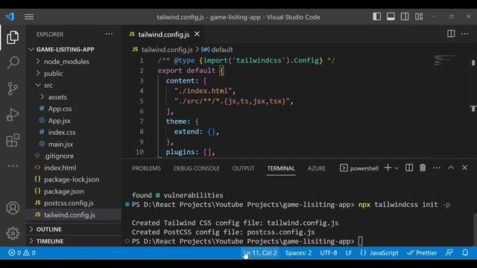Switch to the AZURE tab
The image size is (477, 268).
316,168
